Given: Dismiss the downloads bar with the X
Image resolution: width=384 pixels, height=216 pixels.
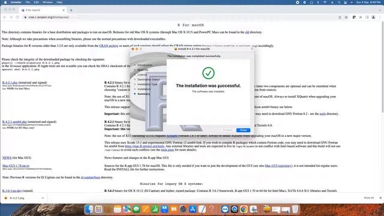Looking at the screenshot, I should [380, 197].
